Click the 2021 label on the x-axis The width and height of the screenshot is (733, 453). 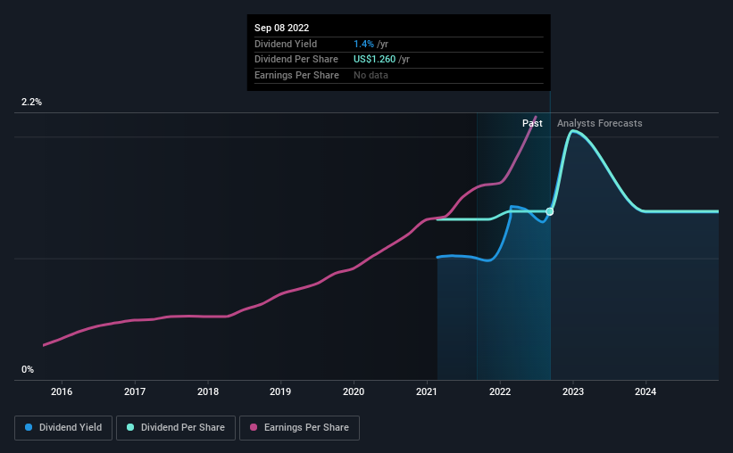(x=427, y=391)
